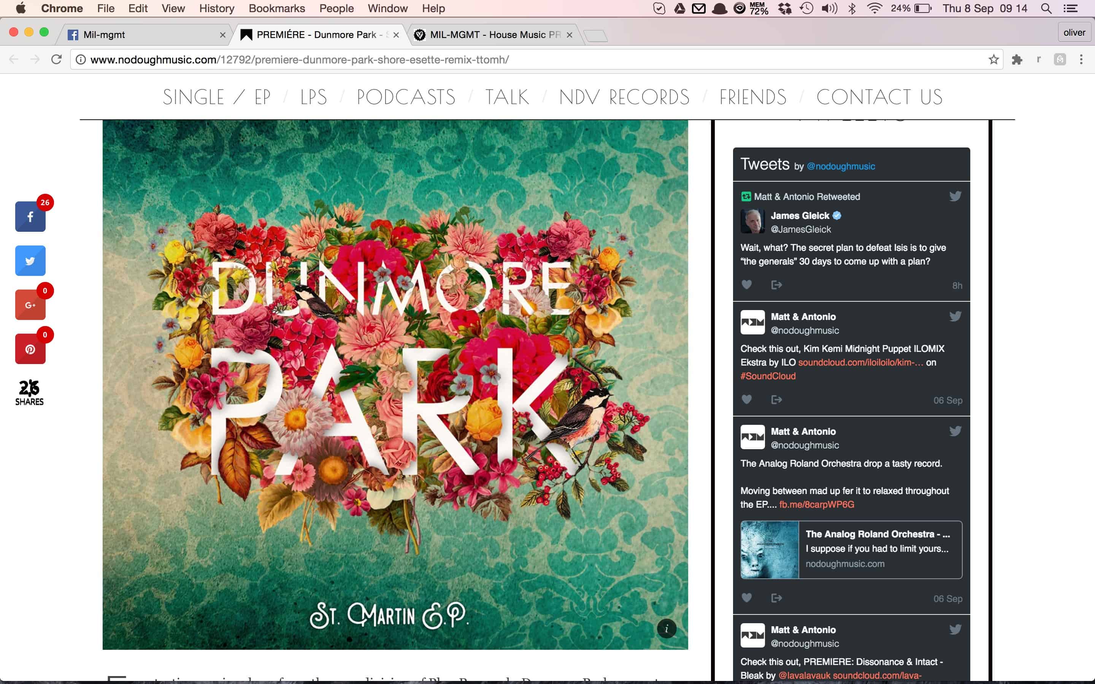Open the PODCASTS section

point(406,97)
